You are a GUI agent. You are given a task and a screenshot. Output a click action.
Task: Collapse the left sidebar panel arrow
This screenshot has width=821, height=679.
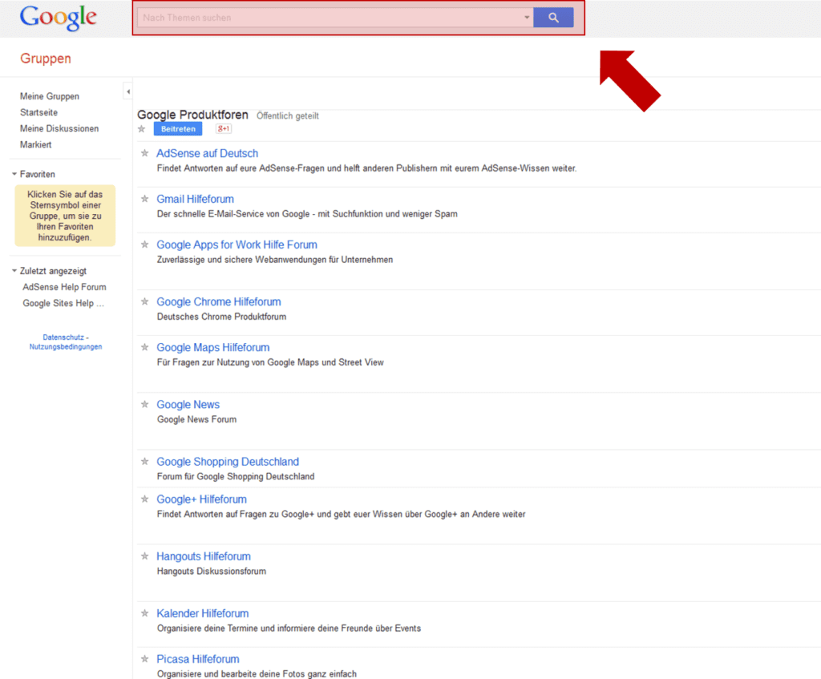click(127, 91)
